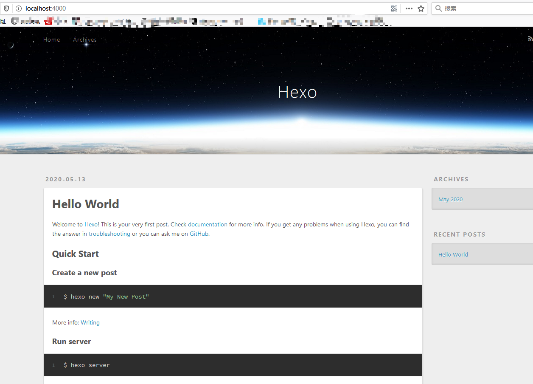This screenshot has width=533, height=384.
Task: Click the QR code icon in address bar
Action: point(394,8)
